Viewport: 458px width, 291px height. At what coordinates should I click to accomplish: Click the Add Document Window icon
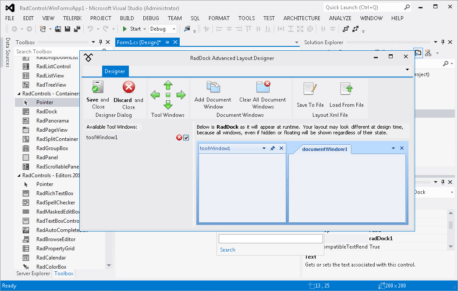[x=213, y=87]
